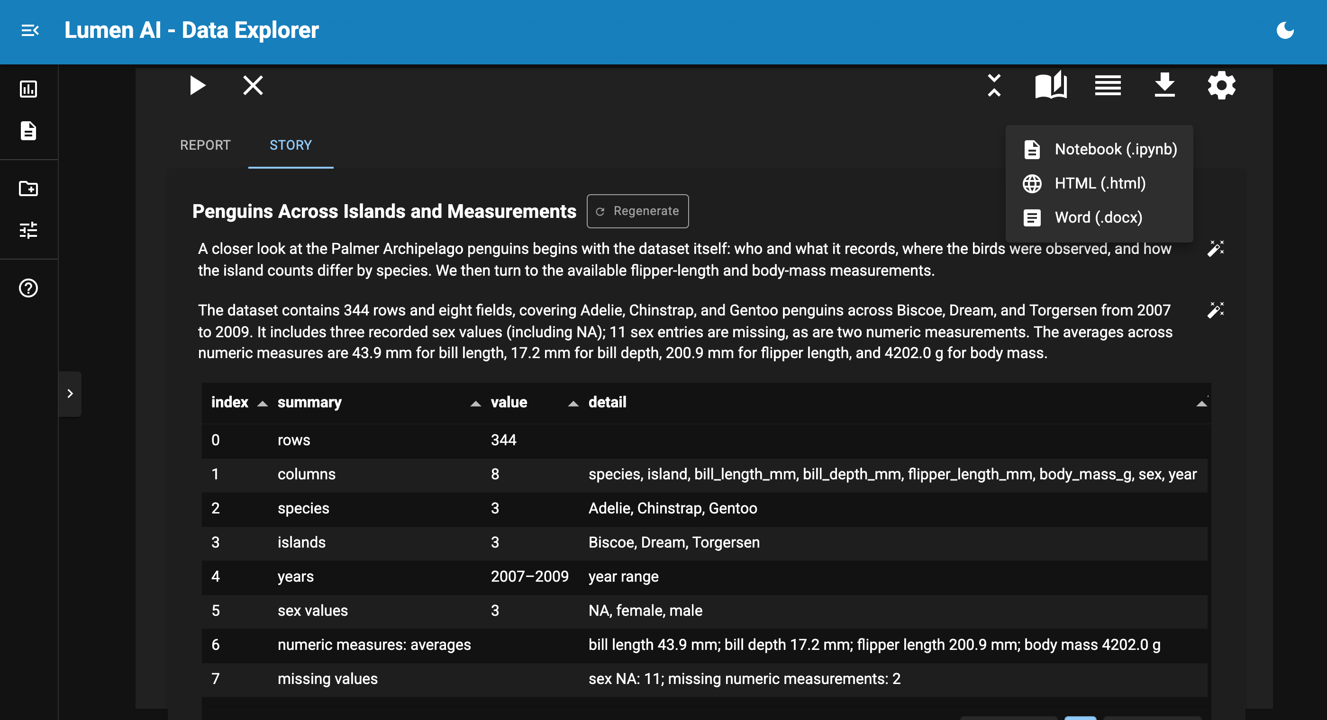
Task: Open the report document sidebar icon
Action: pyautogui.click(x=28, y=131)
